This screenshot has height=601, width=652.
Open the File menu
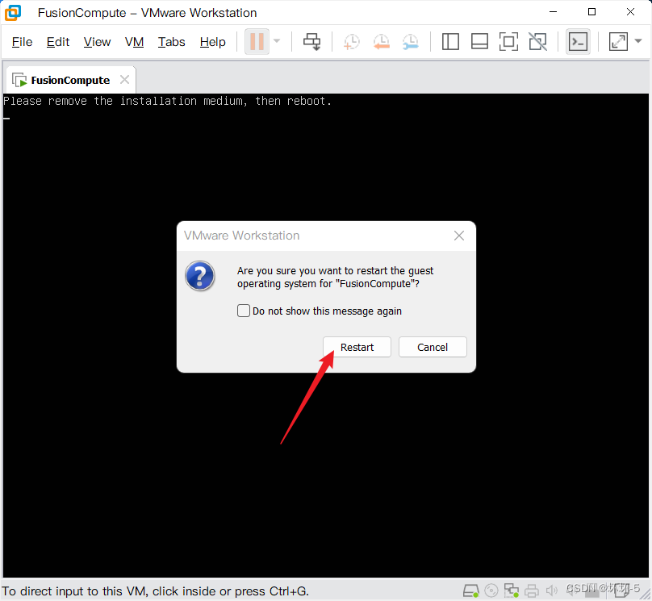point(22,42)
